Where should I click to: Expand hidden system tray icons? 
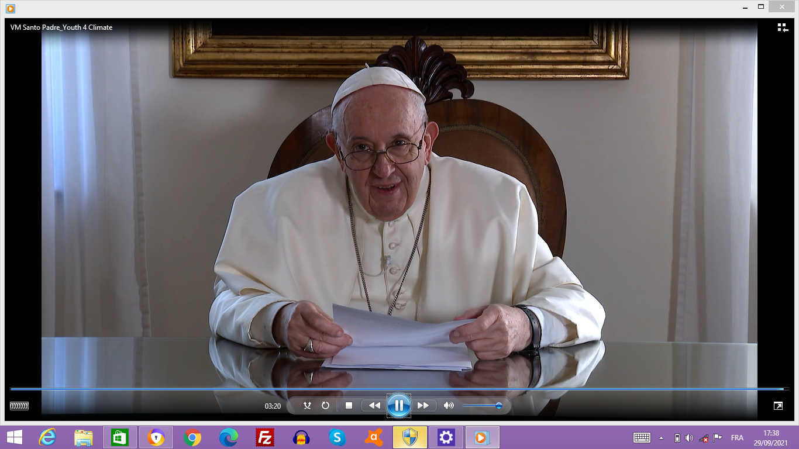tap(662, 438)
